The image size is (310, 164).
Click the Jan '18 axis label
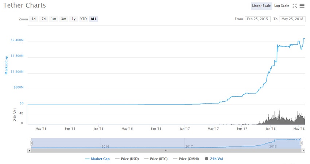click(271, 129)
